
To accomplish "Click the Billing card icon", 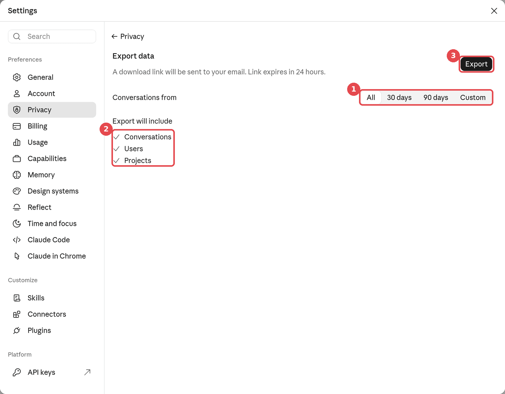I will pyautogui.click(x=17, y=126).
